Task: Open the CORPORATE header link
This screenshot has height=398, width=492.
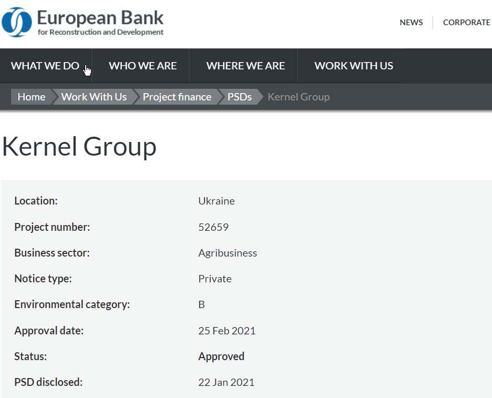Action: pos(466,22)
